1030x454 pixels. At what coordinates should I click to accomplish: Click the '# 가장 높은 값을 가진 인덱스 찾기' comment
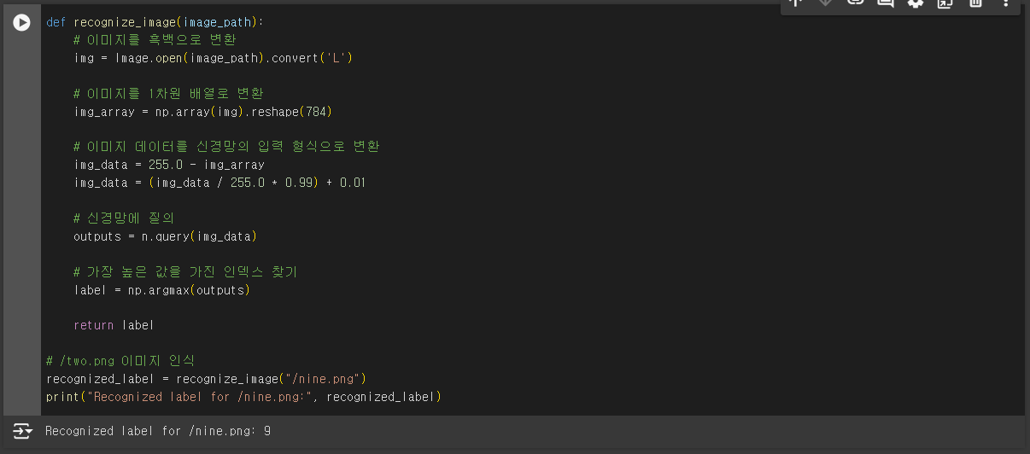tap(185, 272)
